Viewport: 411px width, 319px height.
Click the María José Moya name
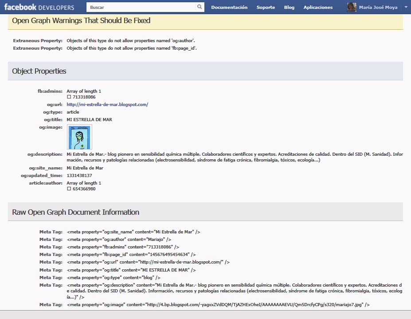point(378,8)
